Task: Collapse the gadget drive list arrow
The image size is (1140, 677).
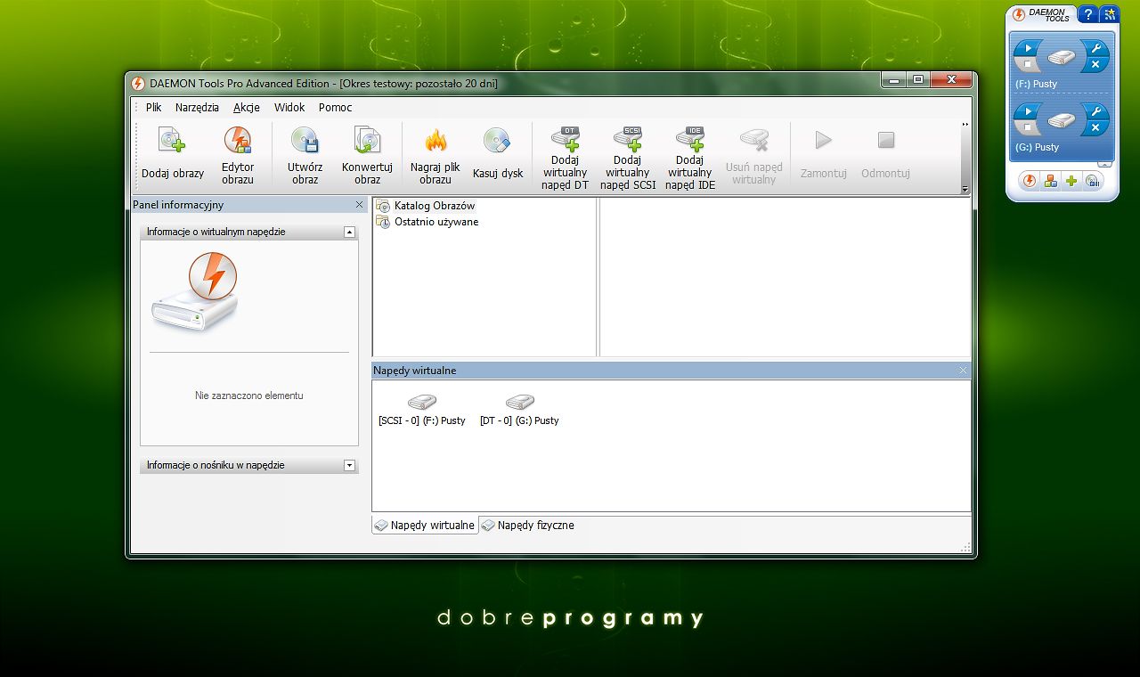Action: point(1105,163)
